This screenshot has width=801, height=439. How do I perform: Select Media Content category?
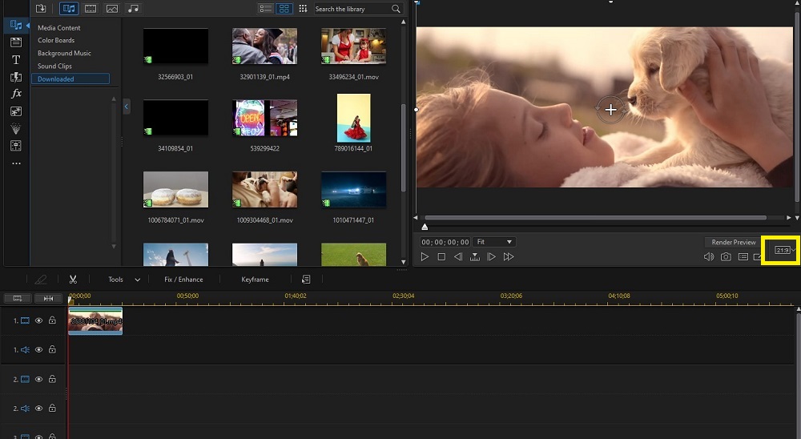point(58,27)
